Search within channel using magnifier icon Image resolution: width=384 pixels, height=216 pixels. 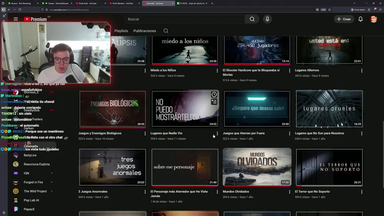pyautogui.click(x=166, y=31)
